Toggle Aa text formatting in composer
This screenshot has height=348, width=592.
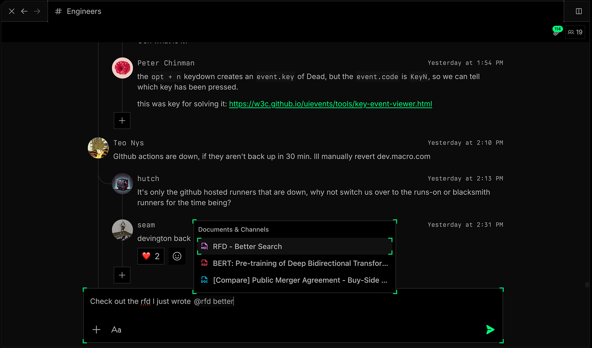(x=116, y=330)
